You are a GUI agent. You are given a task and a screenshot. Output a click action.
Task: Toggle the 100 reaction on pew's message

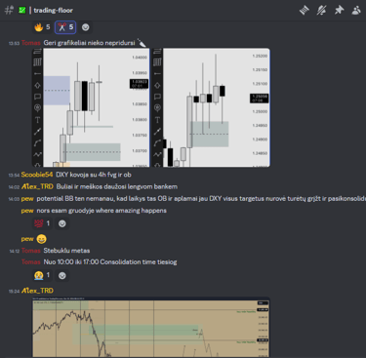tap(42, 223)
